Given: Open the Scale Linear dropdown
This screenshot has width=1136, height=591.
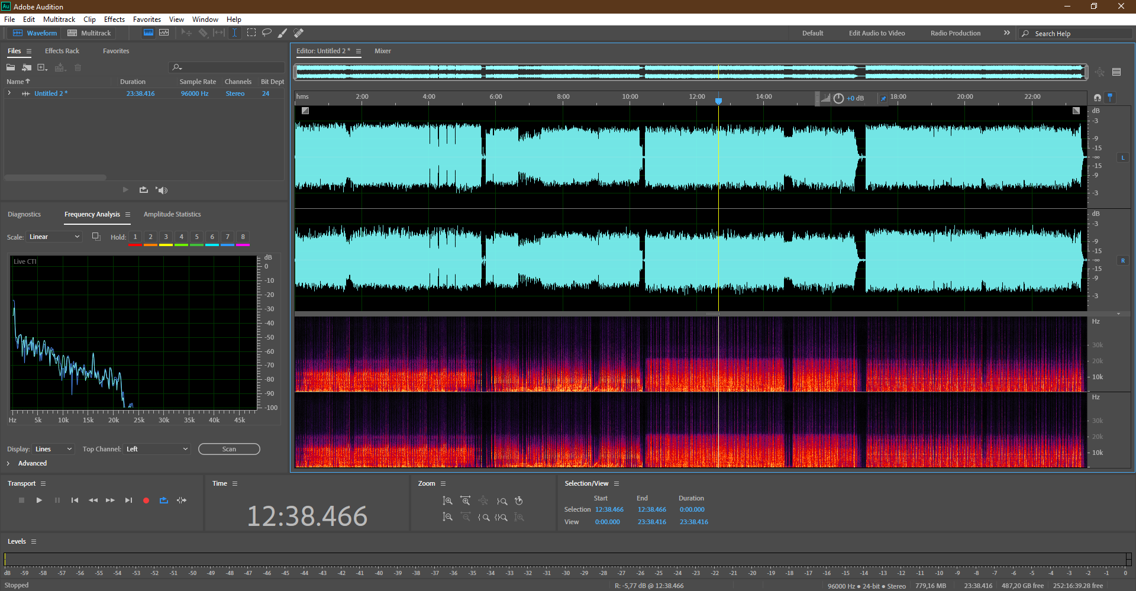Looking at the screenshot, I should click(x=54, y=237).
